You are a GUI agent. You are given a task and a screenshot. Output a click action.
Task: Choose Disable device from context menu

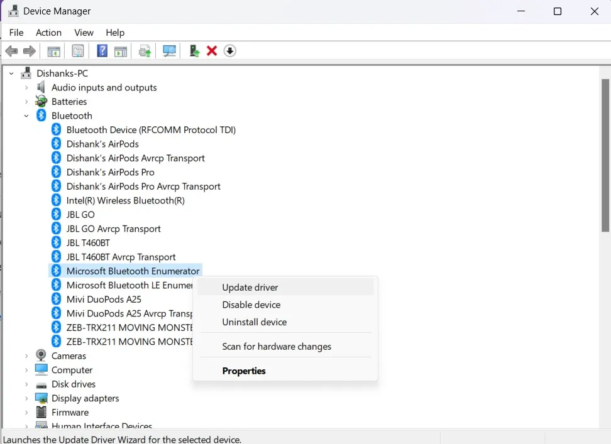point(285,305)
